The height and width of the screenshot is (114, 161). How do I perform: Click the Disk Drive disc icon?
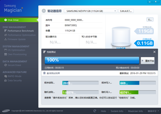(6, 20)
